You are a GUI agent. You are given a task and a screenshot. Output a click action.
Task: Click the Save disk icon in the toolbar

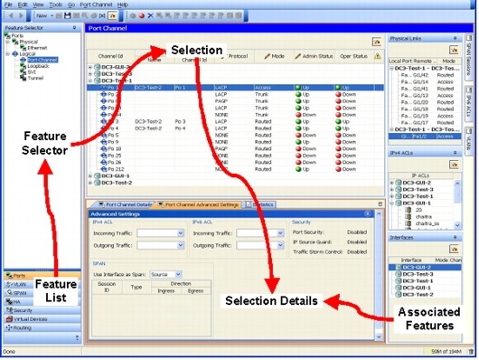[68, 15]
